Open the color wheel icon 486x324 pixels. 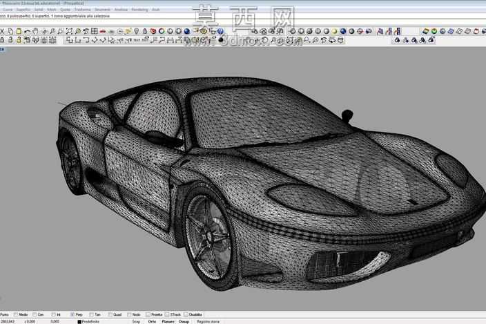[162, 31]
